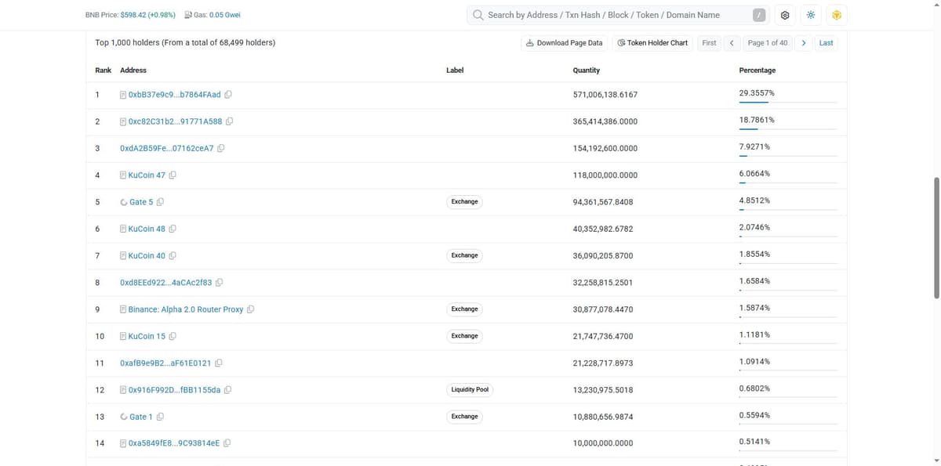Download Page Data
The height and width of the screenshot is (466, 941).
(x=565, y=43)
